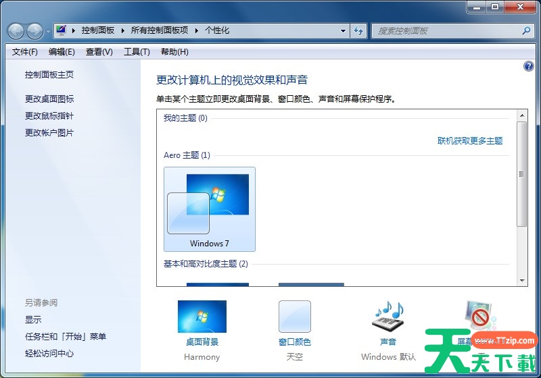Viewport: 541px width, 378px height.
Task: Click the 声音 label link
Action: coord(388,342)
